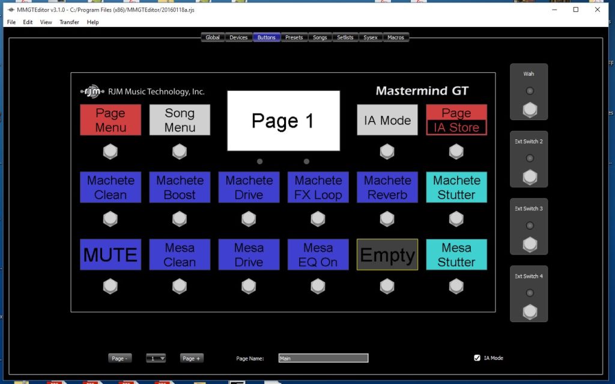Click the footswitch under Machete FX Loop

318,219
